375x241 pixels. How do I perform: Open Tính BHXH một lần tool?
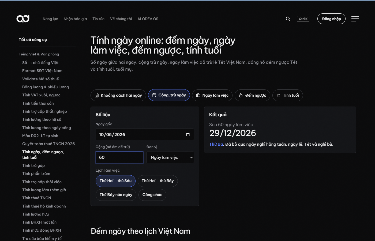click(x=39, y=222)
